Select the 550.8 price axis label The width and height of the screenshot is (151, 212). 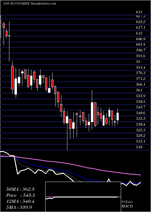(x=141, y=101)
